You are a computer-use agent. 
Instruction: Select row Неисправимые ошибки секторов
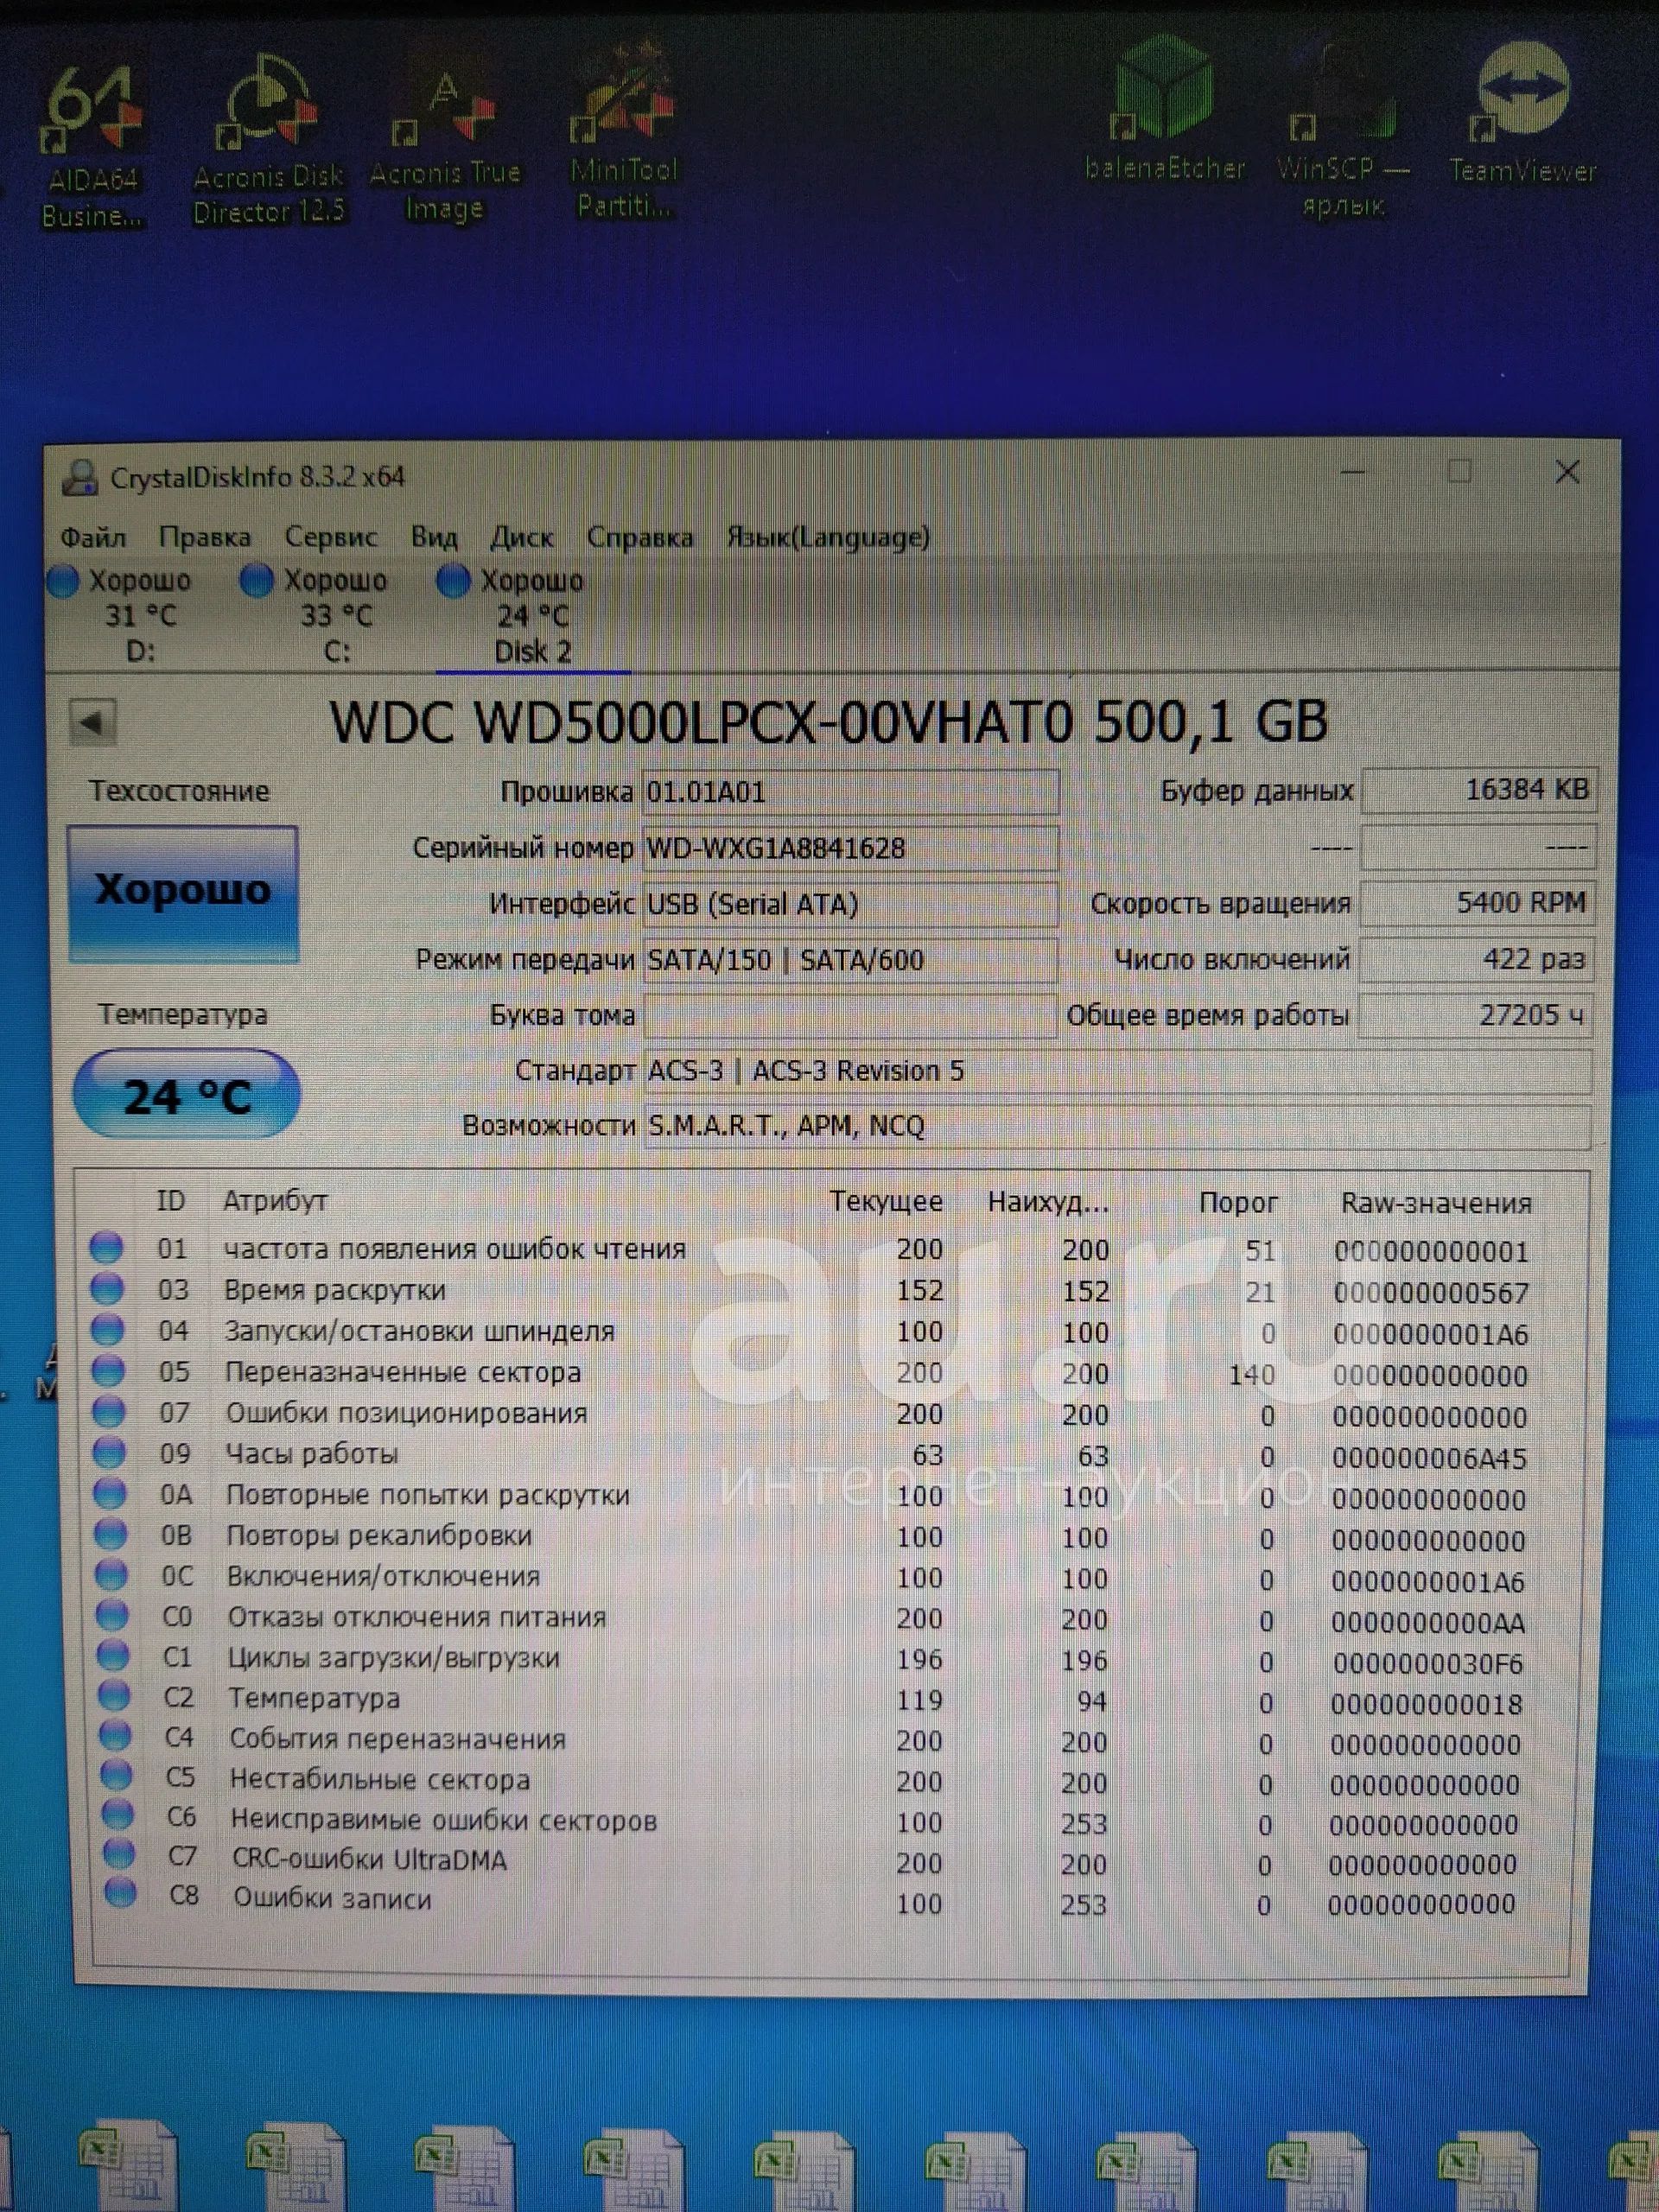[x=810, y=1821]
